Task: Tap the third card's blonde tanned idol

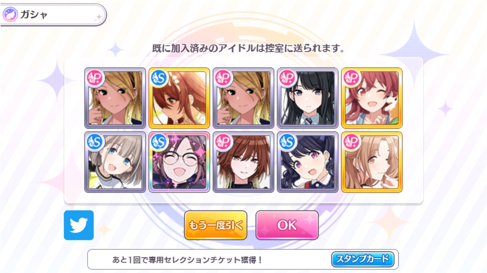Action: pyautogui.click(x=243, y=98)
